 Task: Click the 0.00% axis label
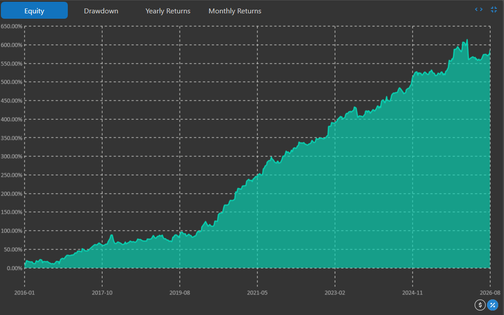(14, 268)
